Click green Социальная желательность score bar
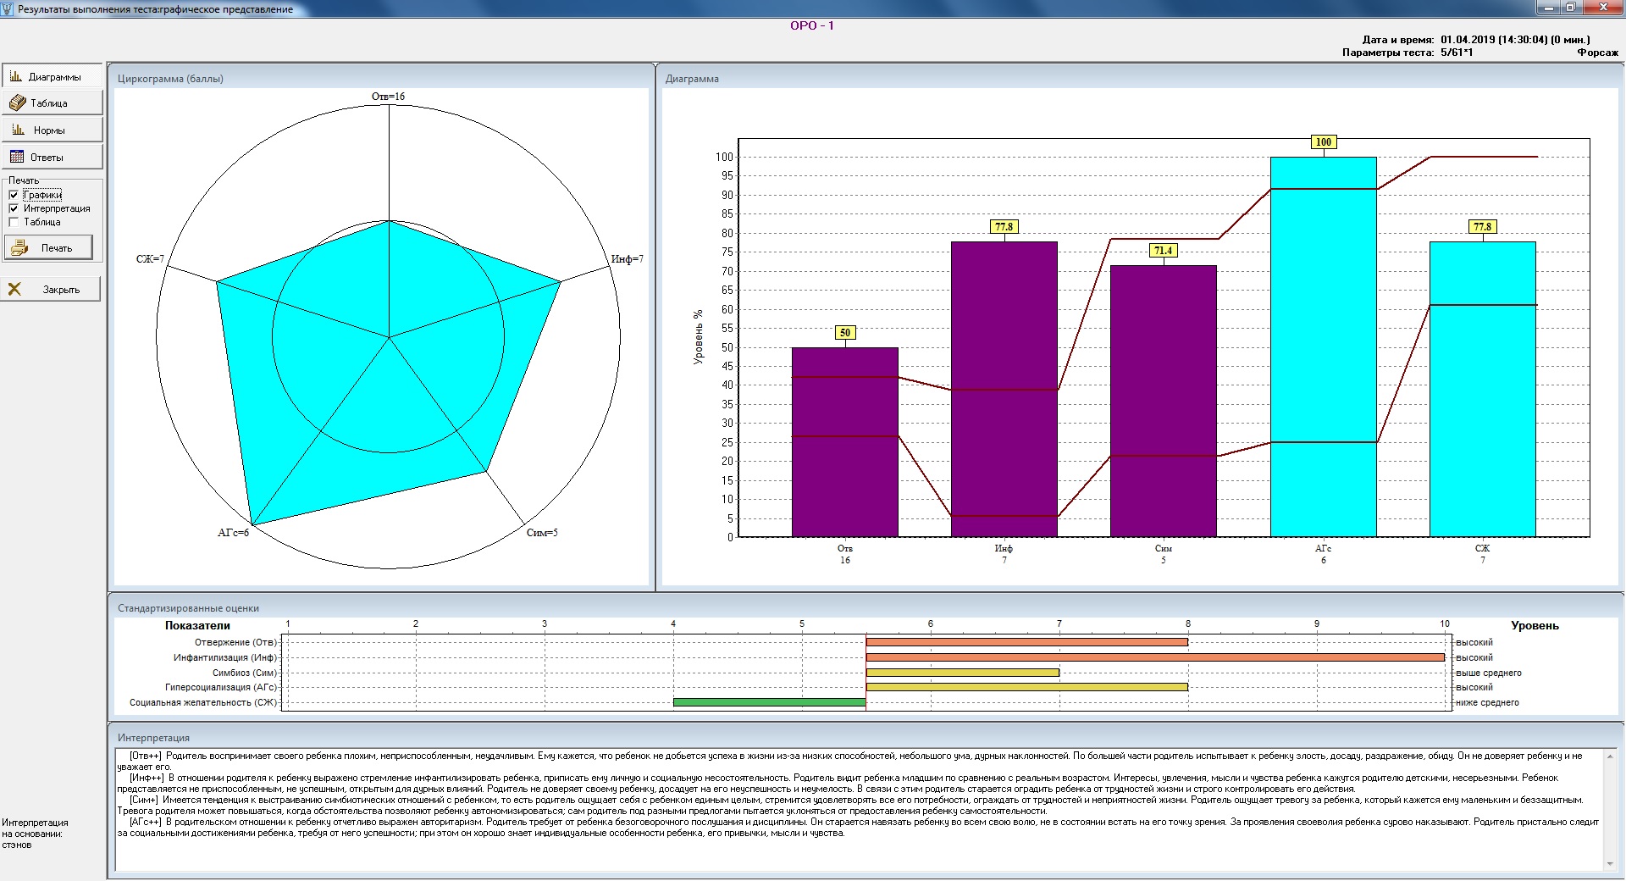1626x881 pixels. (x=770, y=702)
